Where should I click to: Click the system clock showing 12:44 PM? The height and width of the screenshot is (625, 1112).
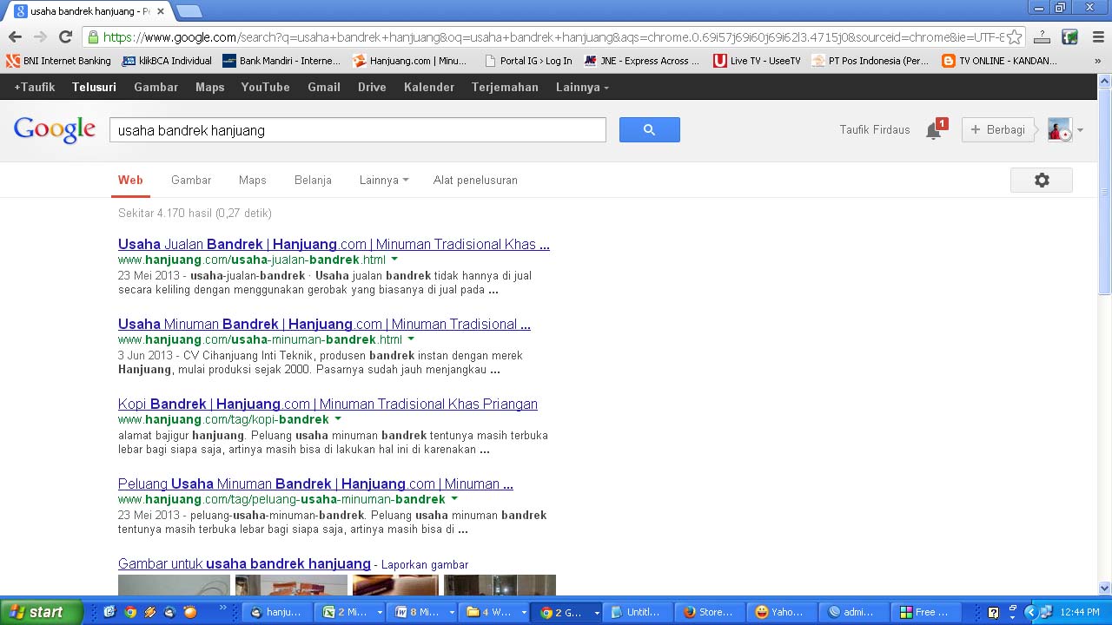pos(1080,612)
